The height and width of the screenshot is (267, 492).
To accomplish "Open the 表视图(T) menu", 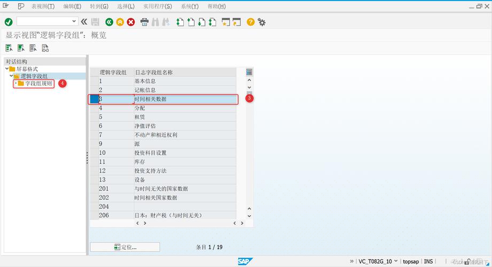I will [x=43, y=6].
